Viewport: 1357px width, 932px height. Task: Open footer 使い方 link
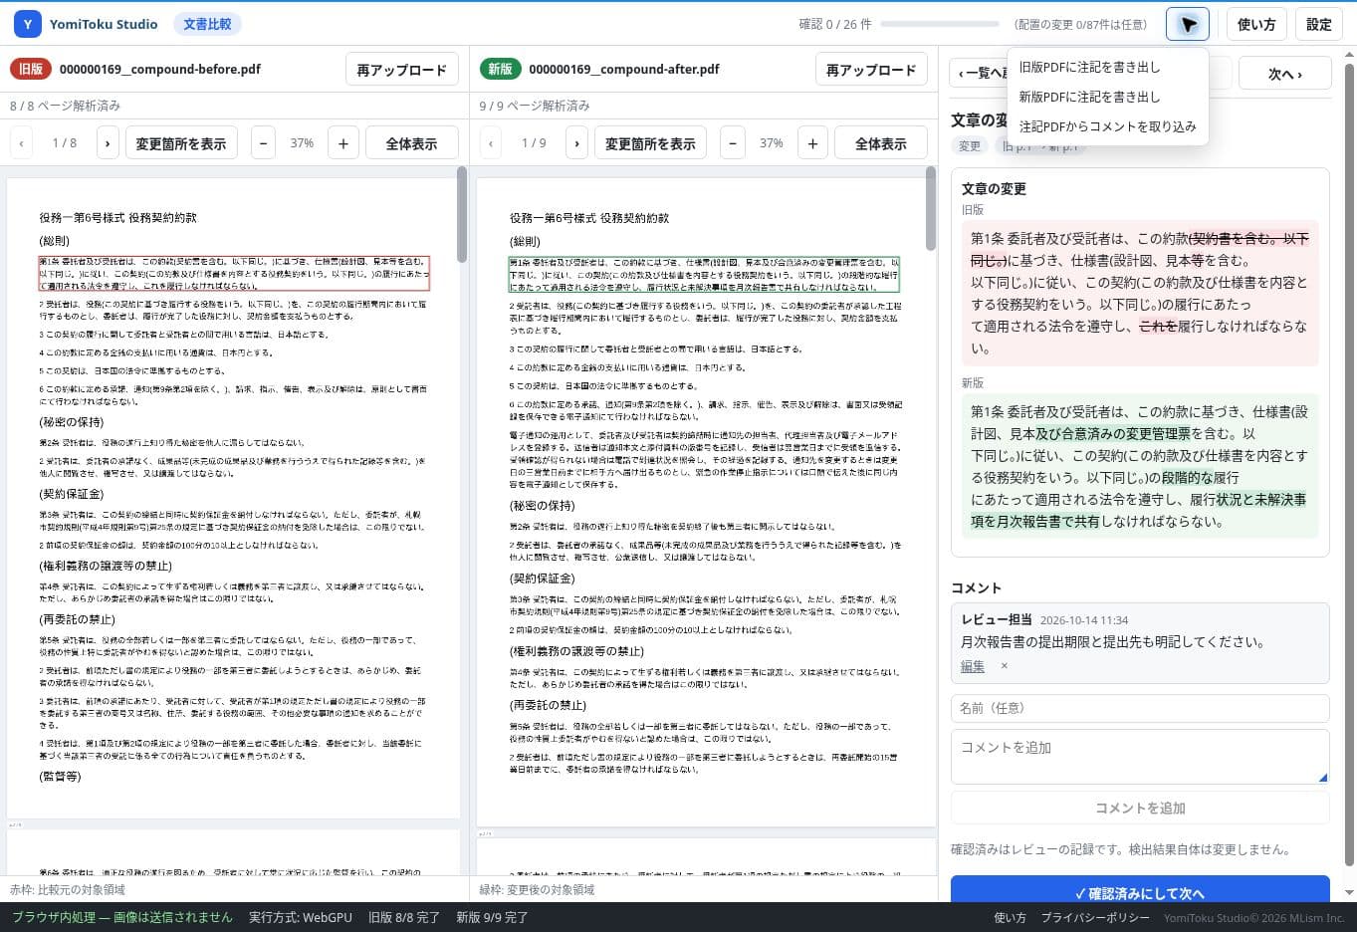pos(1010,917)
